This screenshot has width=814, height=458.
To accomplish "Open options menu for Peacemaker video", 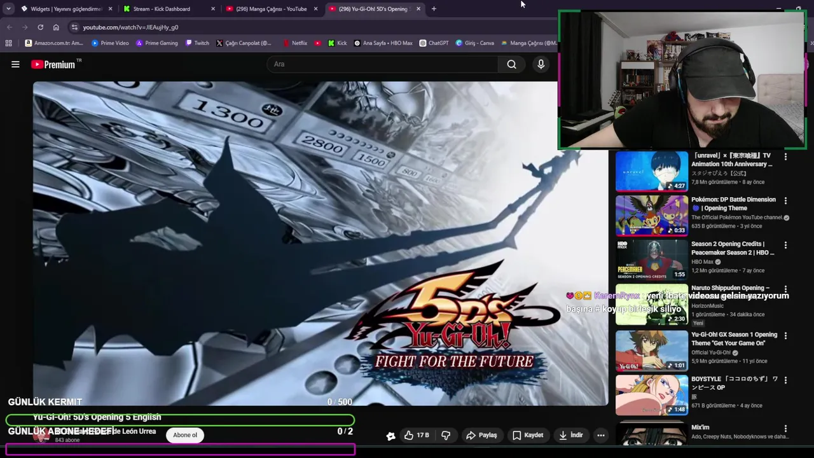I will tap(785, 245).
